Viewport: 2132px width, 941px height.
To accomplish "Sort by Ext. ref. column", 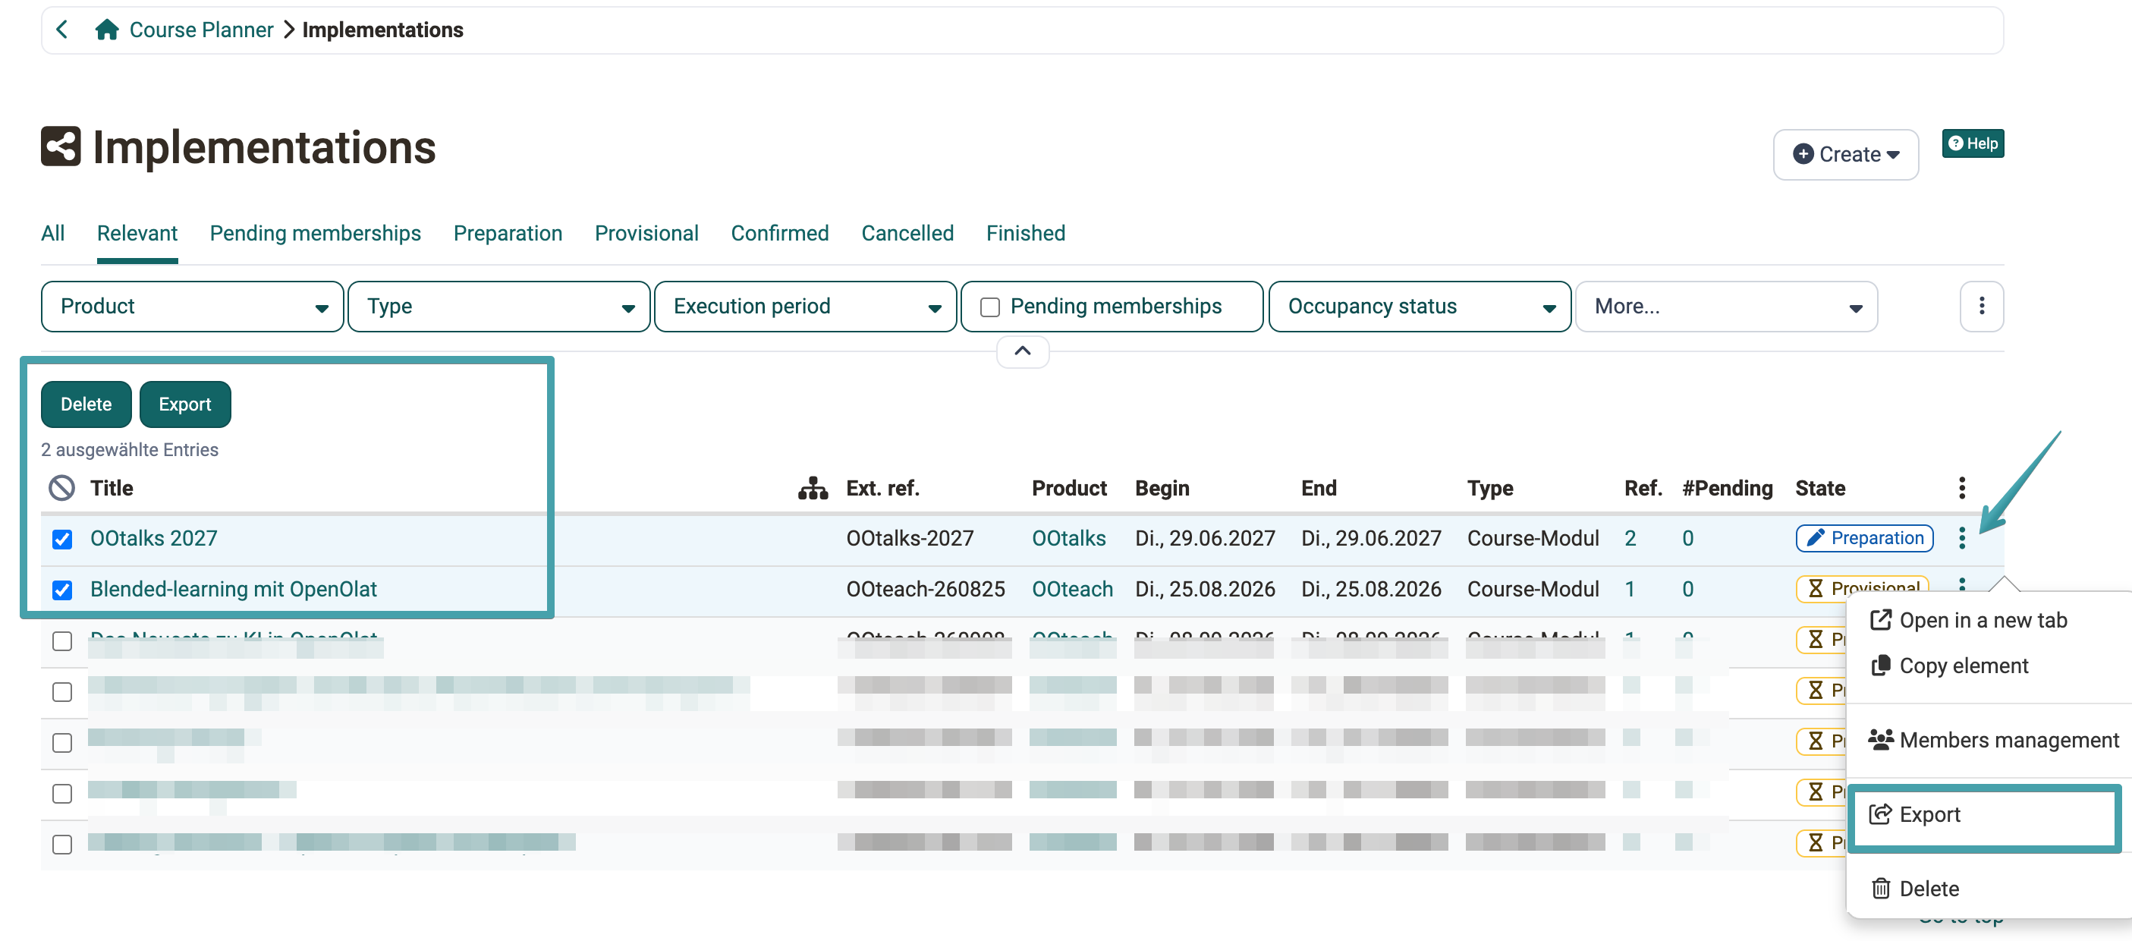I will click(882, 488).
